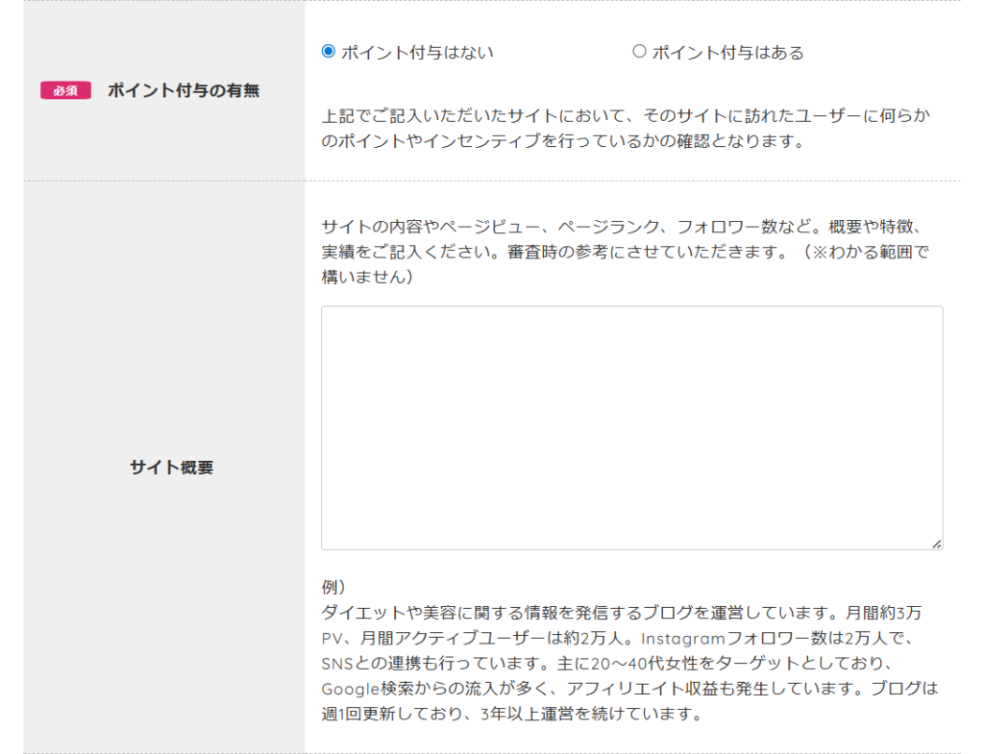
Task: Click the ポイント付与はある label text
Action: click(x=727, y=53)
